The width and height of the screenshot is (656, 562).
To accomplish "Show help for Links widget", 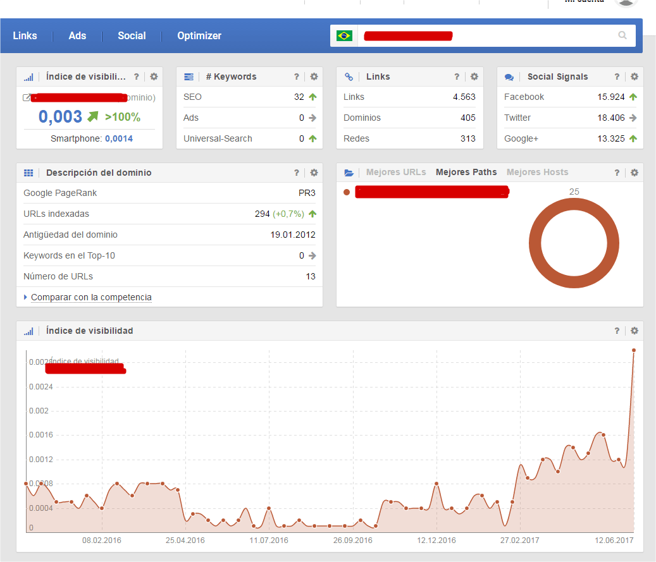I will [x=457, y=76].
